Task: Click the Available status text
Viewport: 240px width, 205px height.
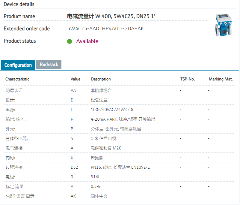Action: pyautogui.click(x=87, y=41)
